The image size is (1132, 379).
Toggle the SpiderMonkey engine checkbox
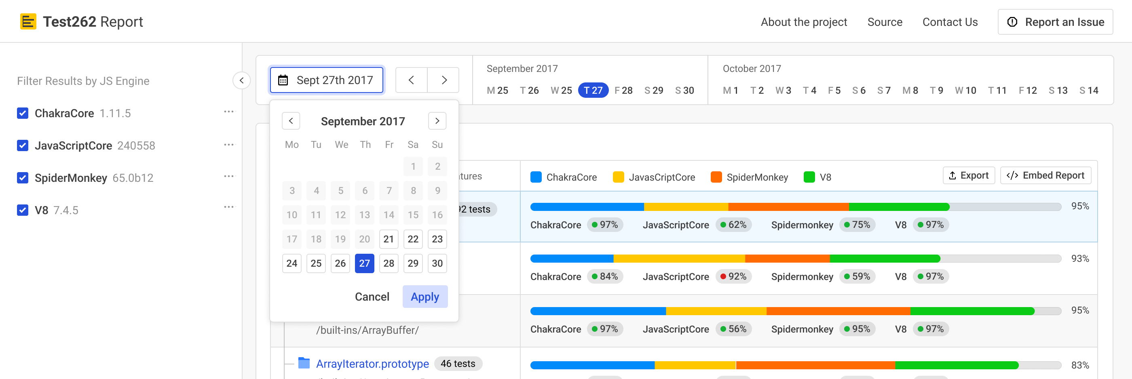pos(23,178)
